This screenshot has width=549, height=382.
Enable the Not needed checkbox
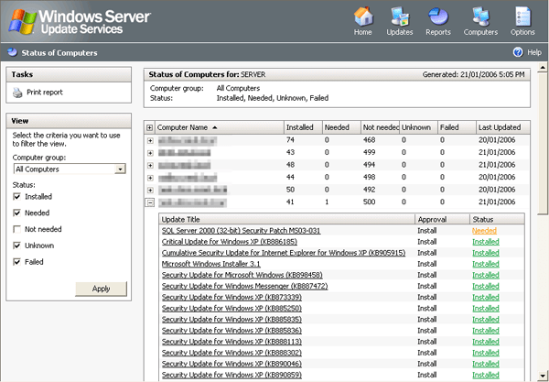click(16, 229)
